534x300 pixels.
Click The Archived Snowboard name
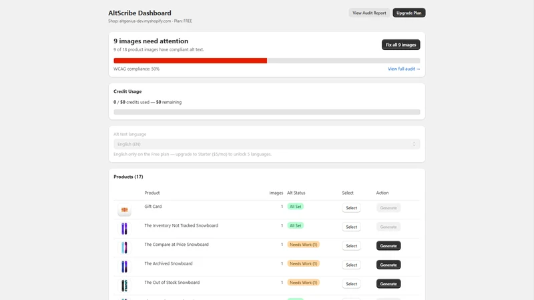pyautogui.click(x=168, y=263)
